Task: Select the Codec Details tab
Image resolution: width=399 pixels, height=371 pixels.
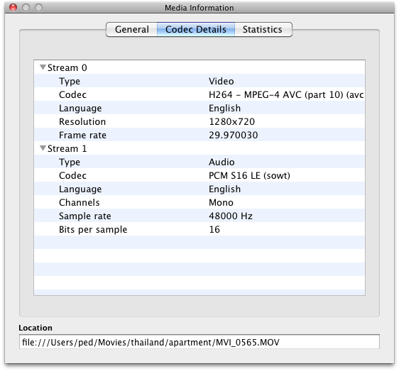Action: [196, 30]
